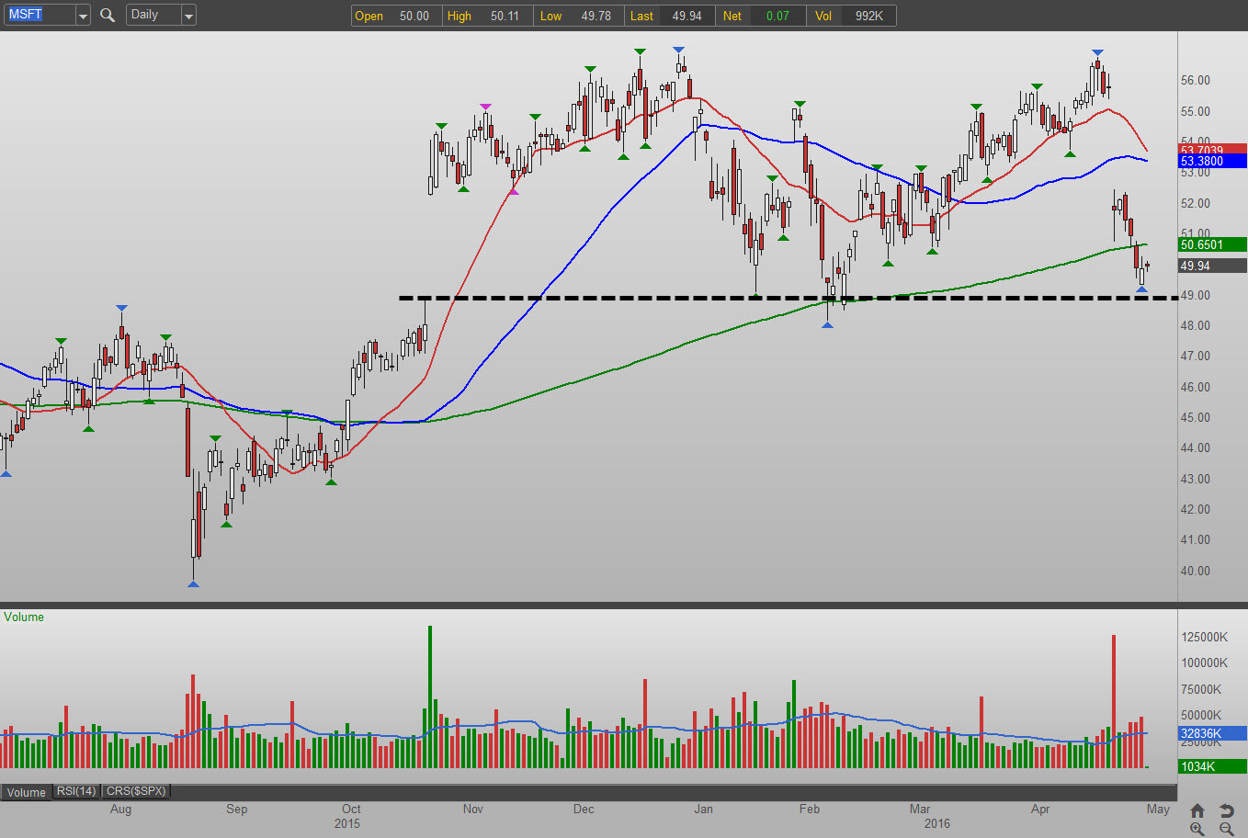Image resolution: width=1248 pixels, height=838 pixels.
Task: Click the green 50.6501 moving average label
Action: pos(1211,244)
